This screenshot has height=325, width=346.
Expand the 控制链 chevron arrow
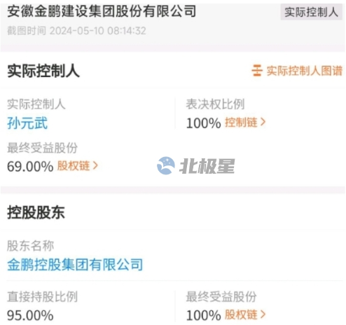pyautogui.click(x=263, y=122)
